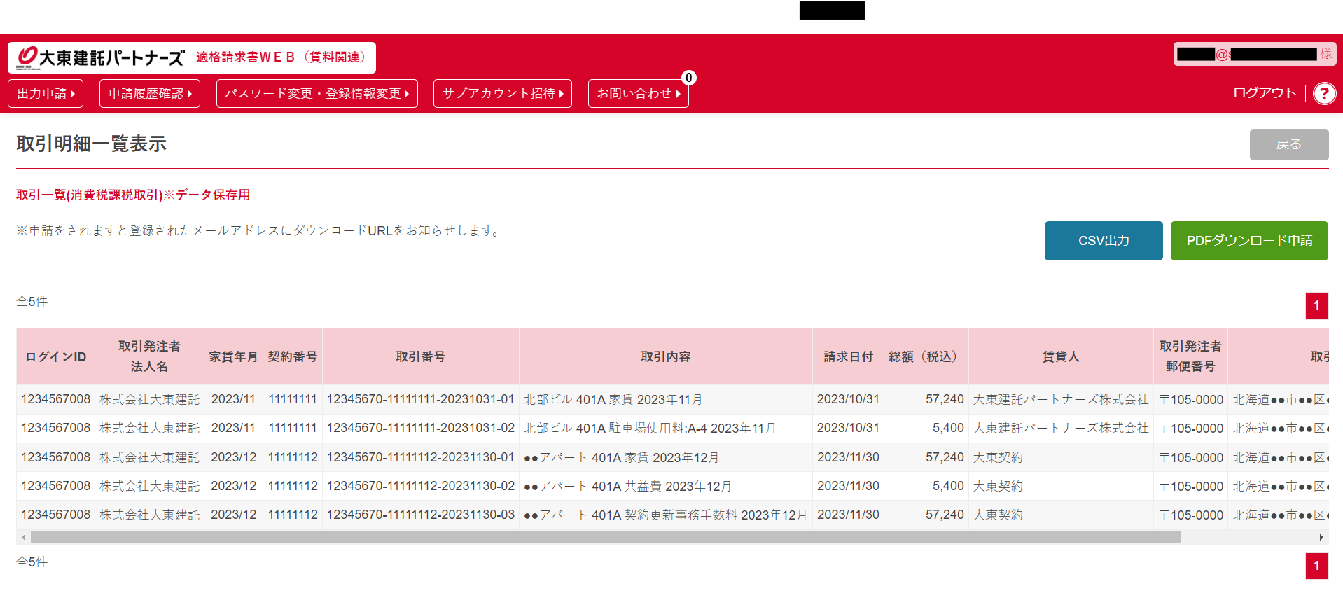
Task: Click the CSV出力 button
Action: 1104,241
